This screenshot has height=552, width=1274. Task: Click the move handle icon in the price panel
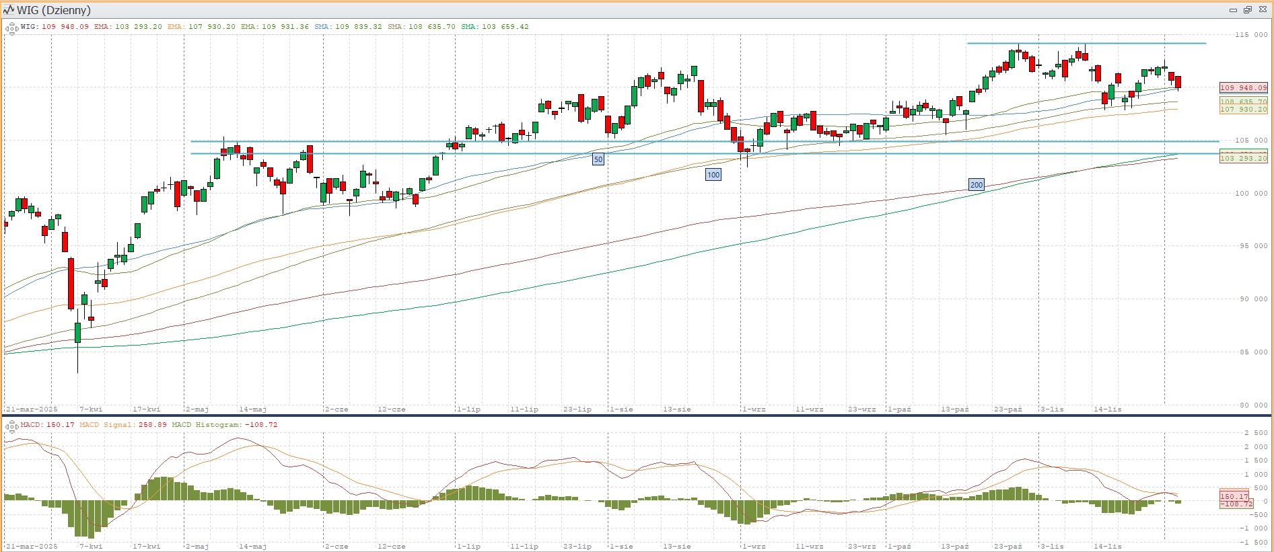pos(11,28)
